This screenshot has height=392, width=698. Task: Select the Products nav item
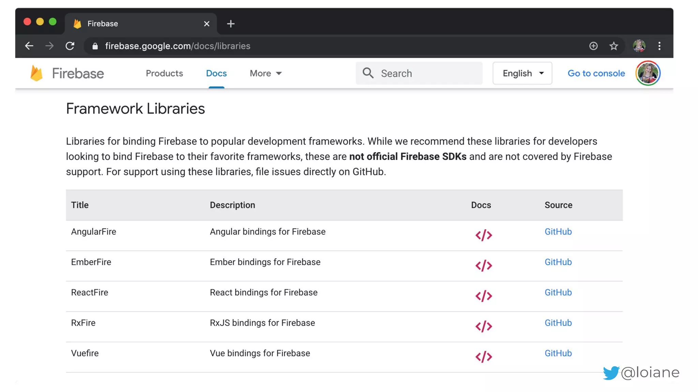(x=164, y=73)
